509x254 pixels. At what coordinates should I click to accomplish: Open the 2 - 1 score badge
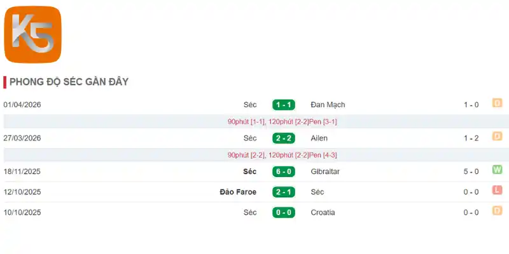click(x=284, y=192)
